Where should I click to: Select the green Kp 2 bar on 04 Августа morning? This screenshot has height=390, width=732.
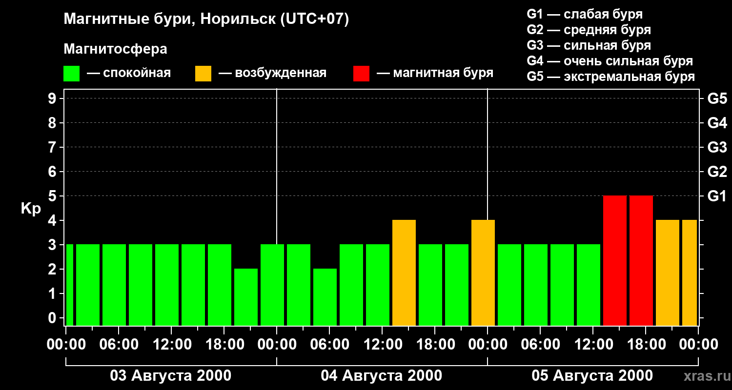coord(325,297)
